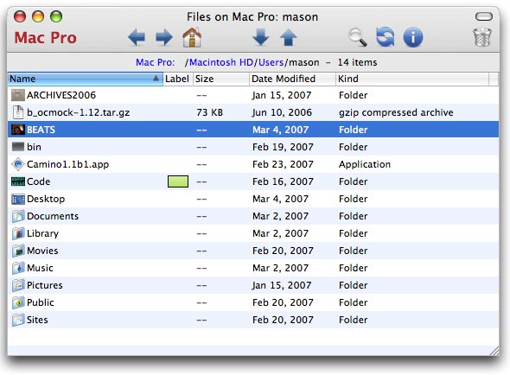Select the Code folder name
The image size is (510, 375).
38,181
